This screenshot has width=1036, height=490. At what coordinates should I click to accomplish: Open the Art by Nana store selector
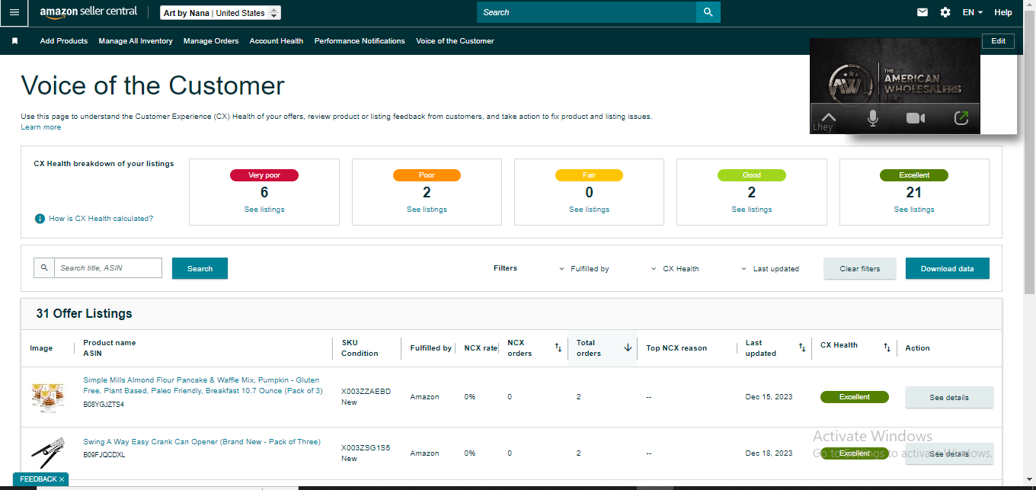coord(221,13)
